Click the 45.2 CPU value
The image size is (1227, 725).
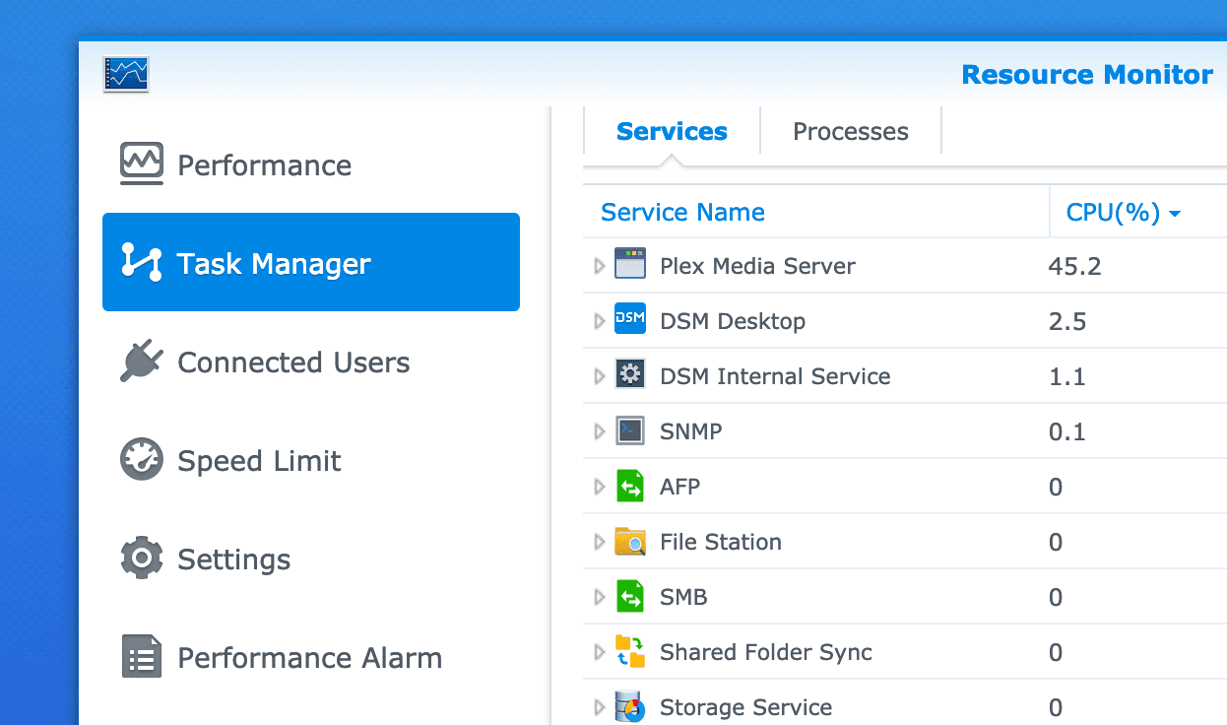[1074, 266]
